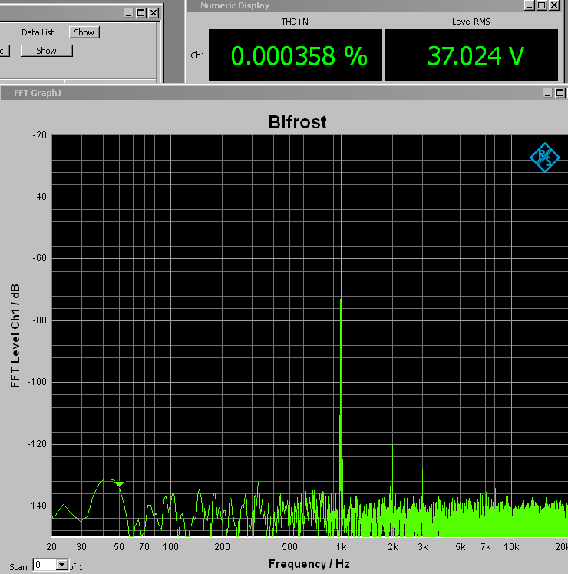Click the Show button below Data List

(47, 51)
